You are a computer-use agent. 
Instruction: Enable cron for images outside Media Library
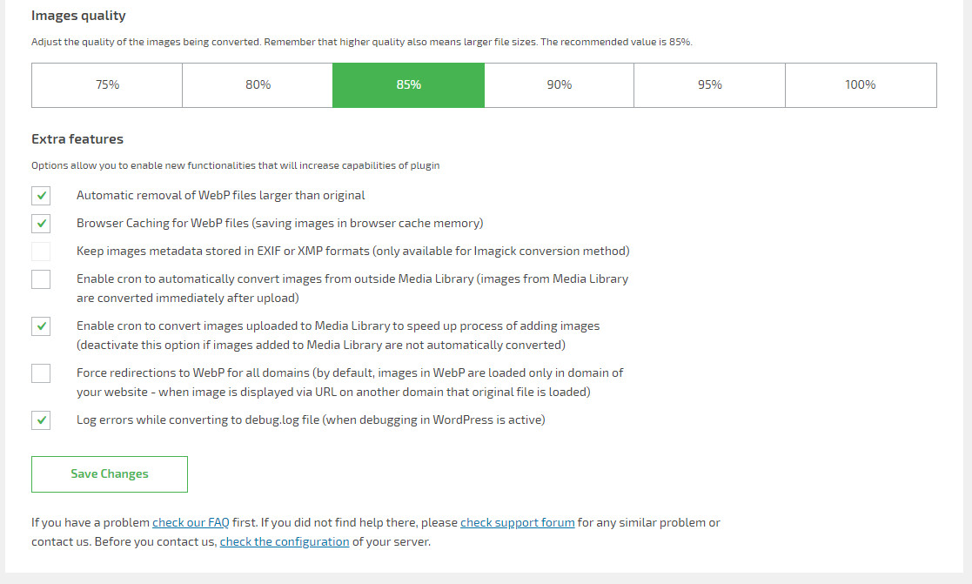click(41, 279)
